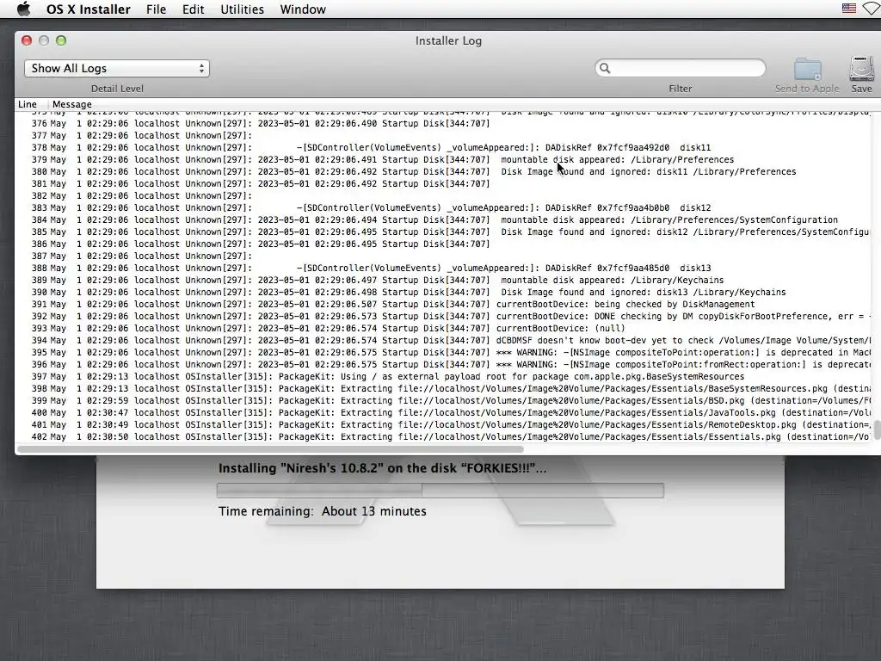The height and width of the screenshot is (661, 881).
Task: Open the OS X Installer menu
Action: 89,9
